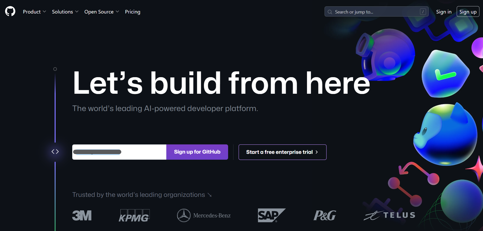Screen dimensions: 483x231
Task: Click the search magnifier icon
Action: pos(330,12)
